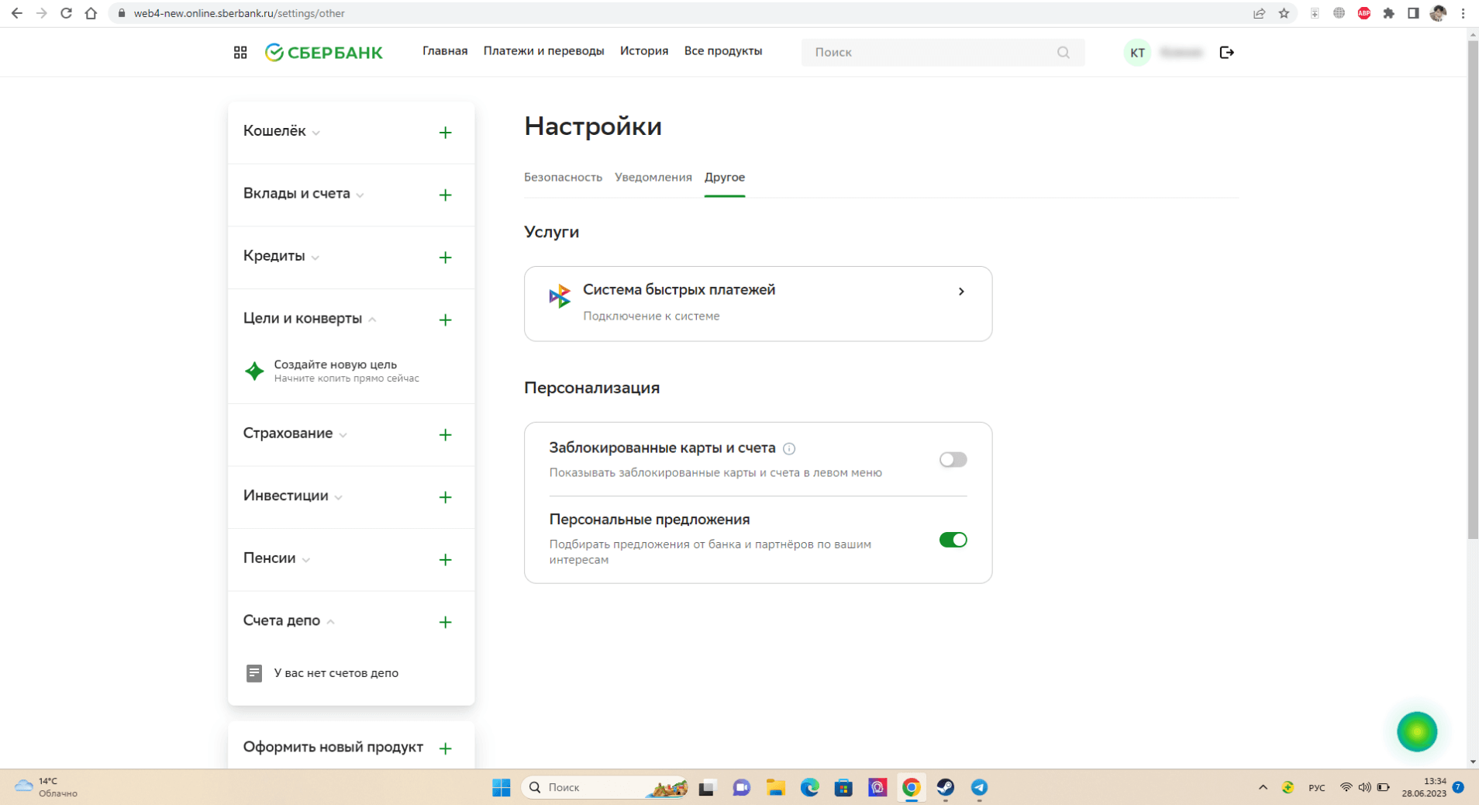Open the green voice assistant bubble
This screenshot has height=805, width=1479.
coord(1416,731)
